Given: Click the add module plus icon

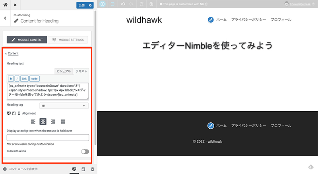Looking at the screenshot, I should [103, 4].
